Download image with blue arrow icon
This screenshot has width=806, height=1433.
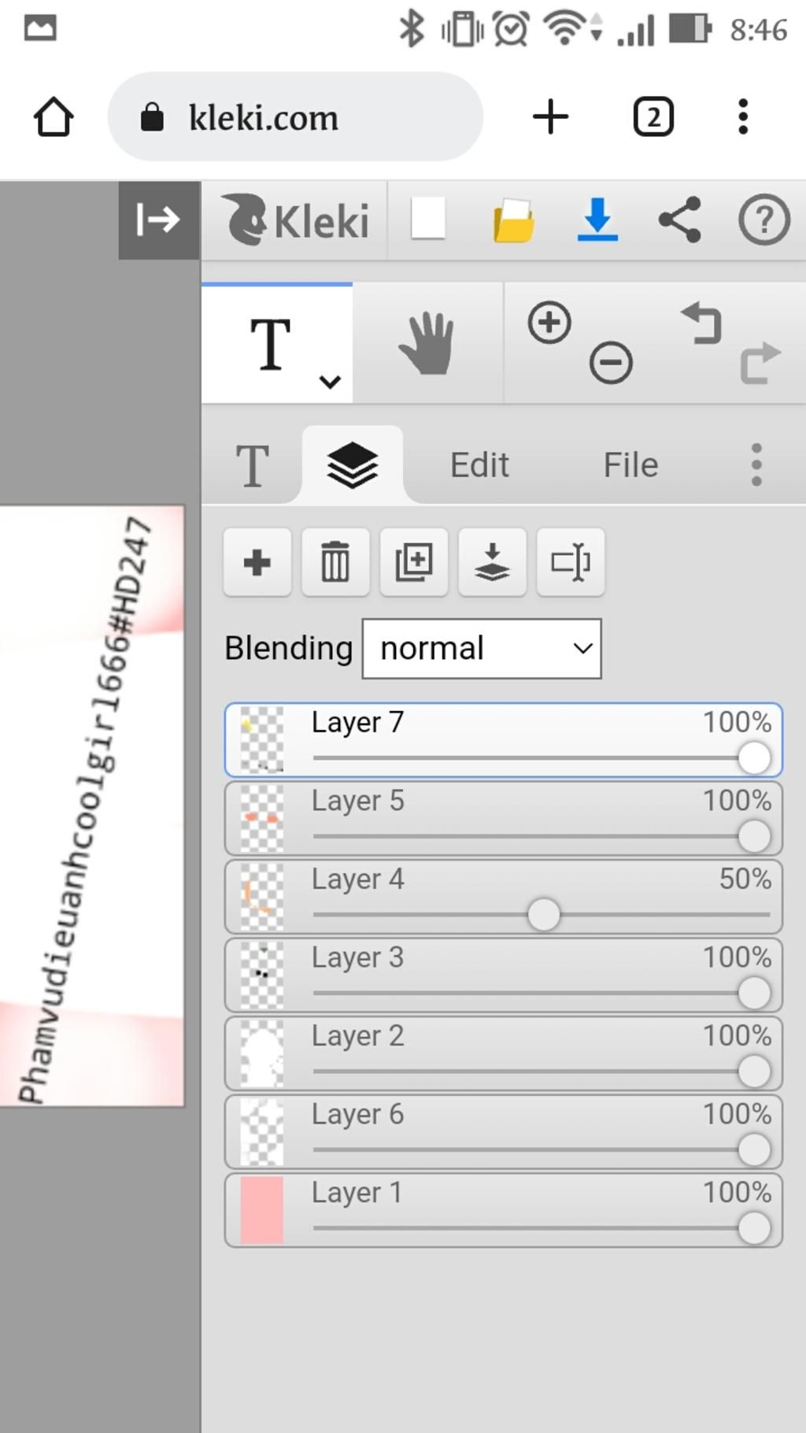(597, 219)
